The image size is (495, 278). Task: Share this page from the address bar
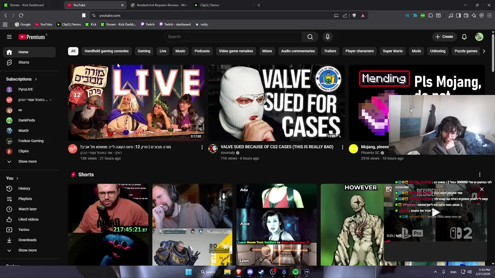click(345, 15)
